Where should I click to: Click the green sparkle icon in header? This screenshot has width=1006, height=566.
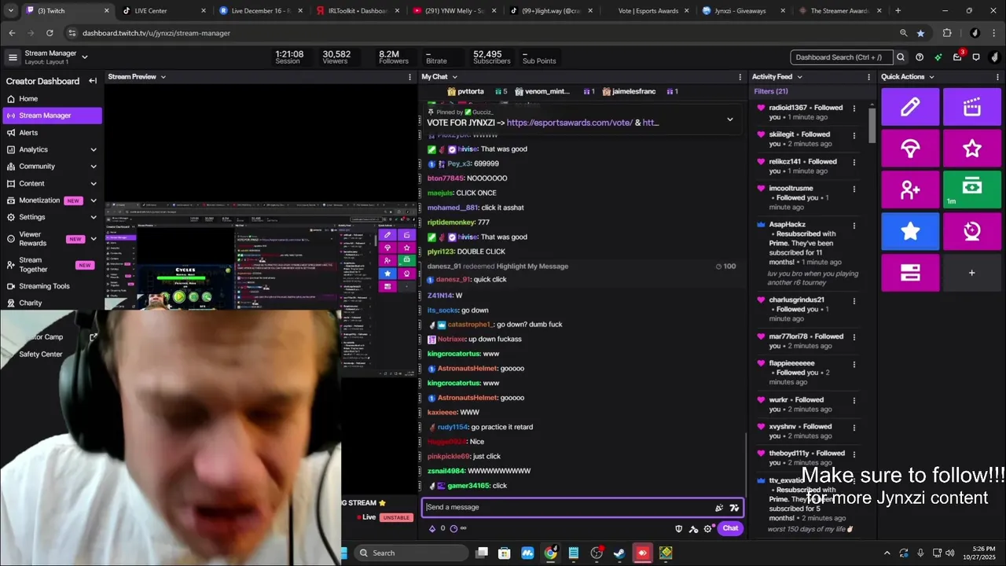[938, 57]
